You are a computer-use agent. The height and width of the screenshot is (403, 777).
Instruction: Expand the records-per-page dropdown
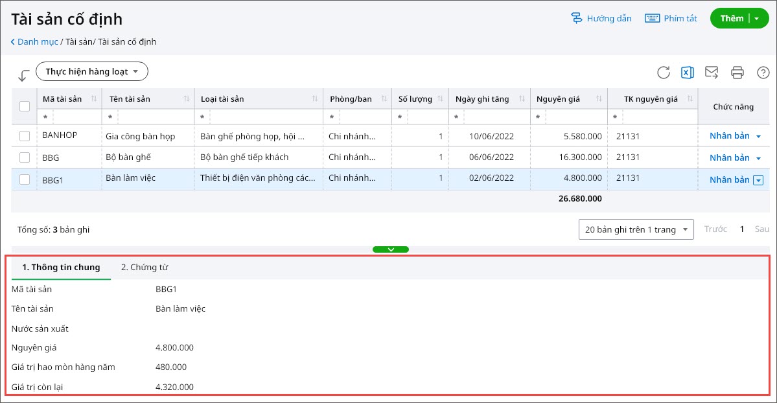point(636,229)
